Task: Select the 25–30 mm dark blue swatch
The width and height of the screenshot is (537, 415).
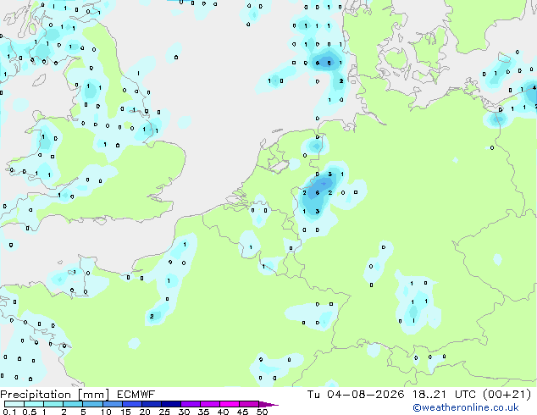Action: (171, 404)
